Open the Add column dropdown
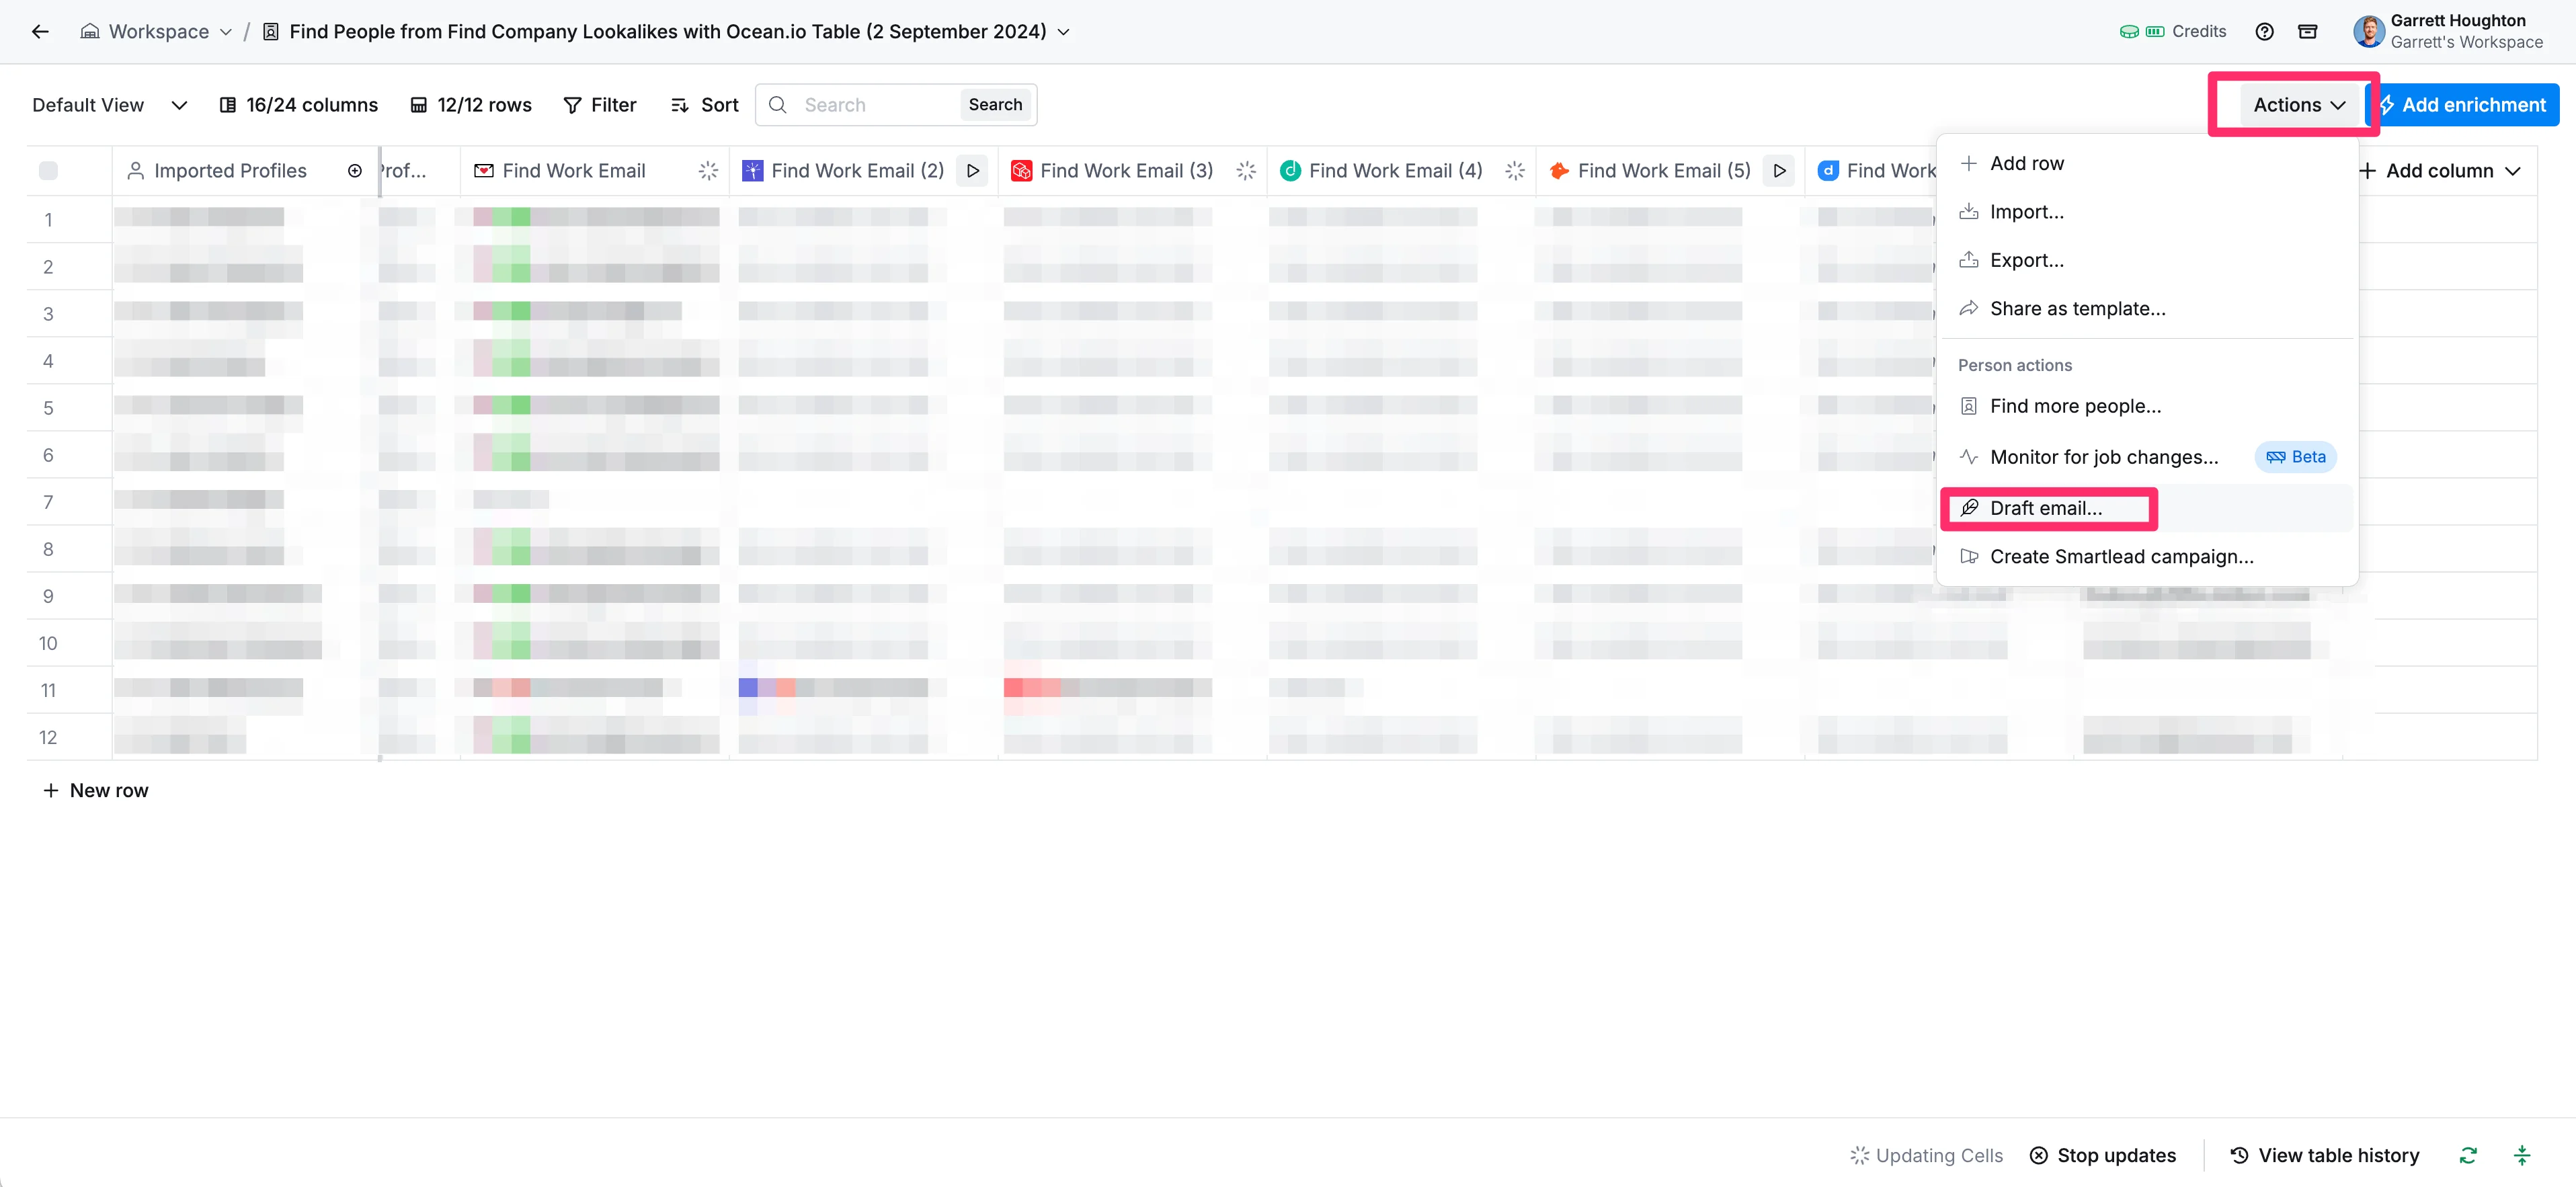The image size is (2576, 1187). [x=2440, y=171]
